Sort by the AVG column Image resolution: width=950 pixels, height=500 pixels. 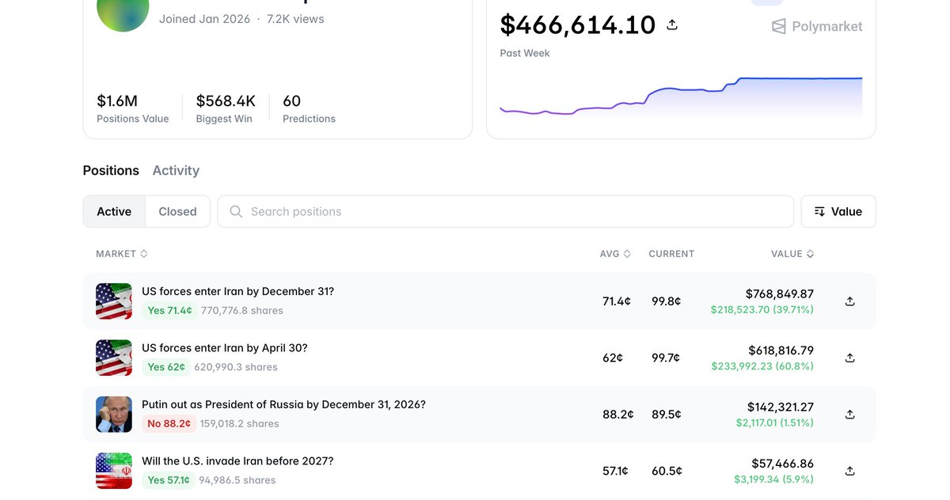point(614,254)
